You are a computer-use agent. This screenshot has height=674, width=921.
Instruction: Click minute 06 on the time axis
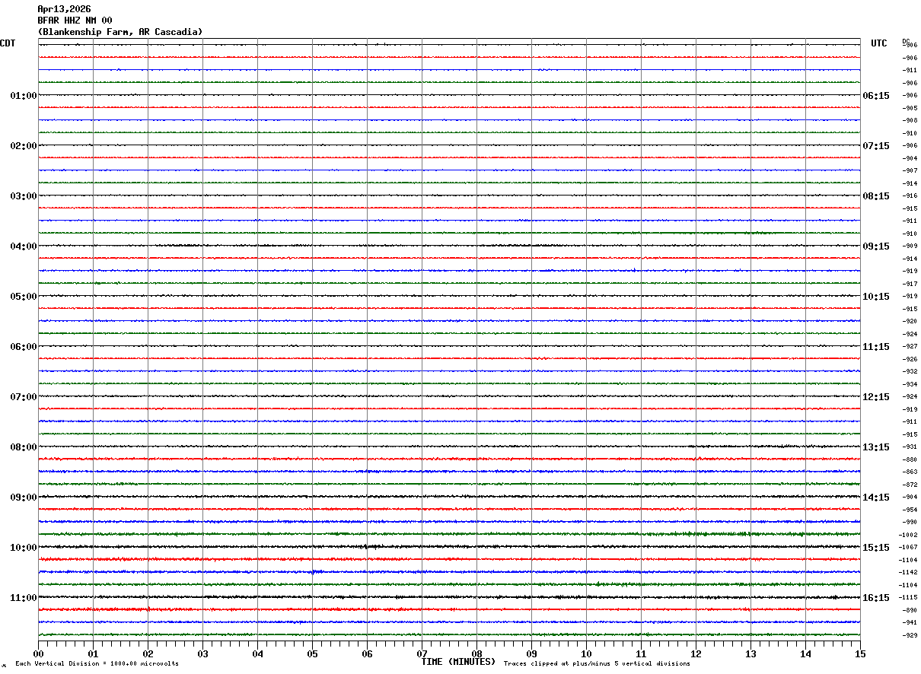367,653
